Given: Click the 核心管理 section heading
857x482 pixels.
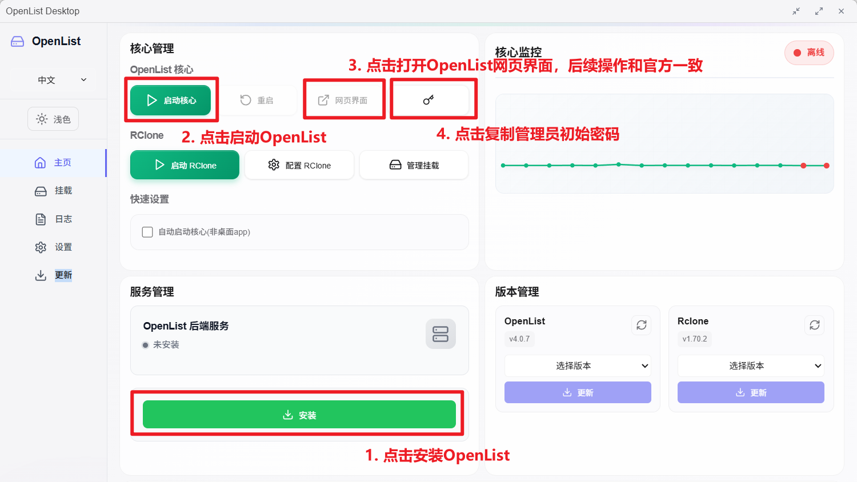Looking at the screenshot, I should click(152, 49).
